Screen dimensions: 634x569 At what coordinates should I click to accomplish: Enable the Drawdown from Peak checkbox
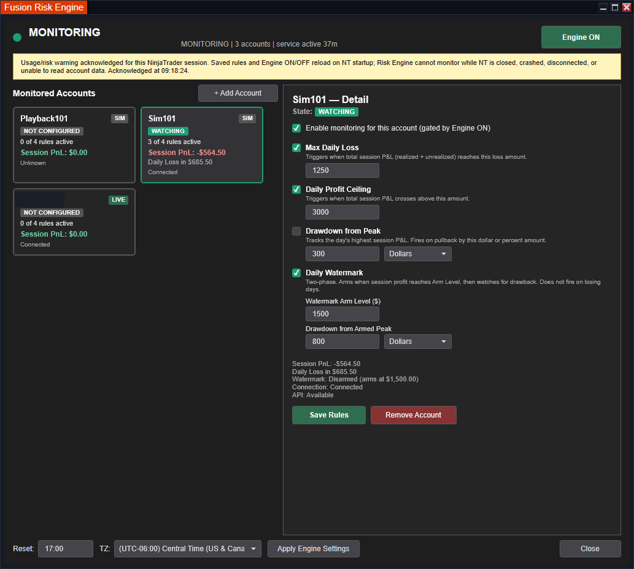coord(296,231)
